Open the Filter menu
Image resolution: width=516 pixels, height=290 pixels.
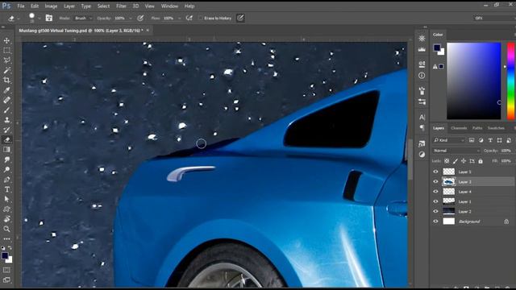coord(121,6)
